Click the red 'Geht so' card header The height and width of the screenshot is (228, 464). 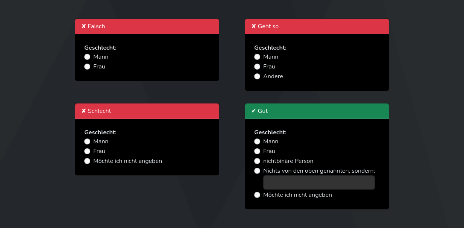coord(317,26)
